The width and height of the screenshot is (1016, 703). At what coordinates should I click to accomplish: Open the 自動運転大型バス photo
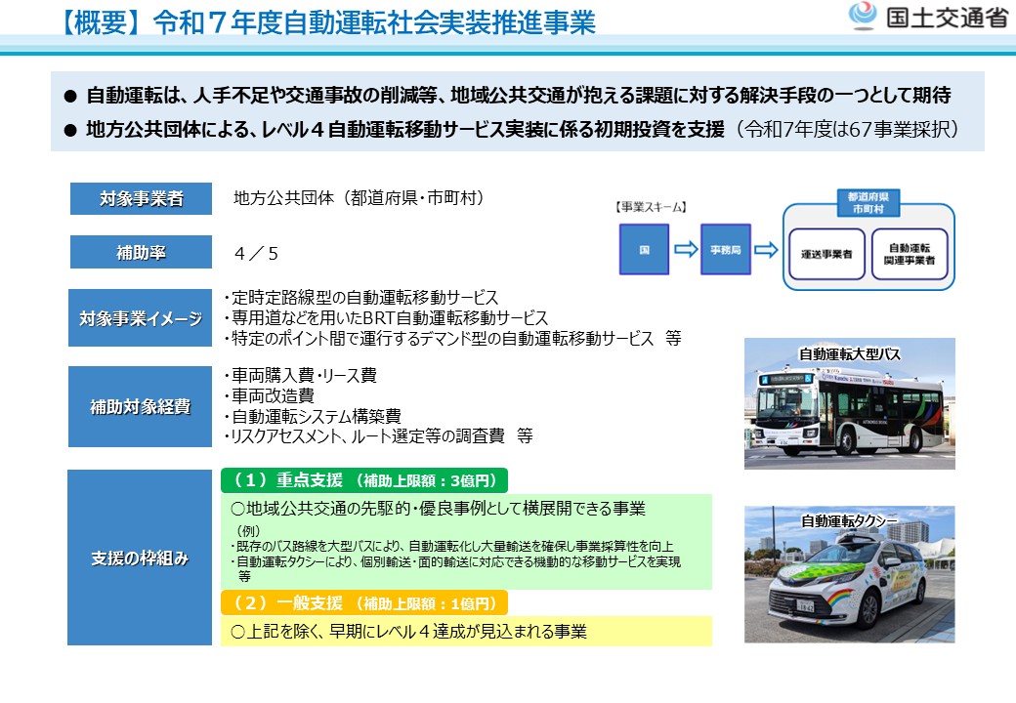[849, 403]
